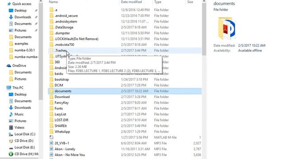Click the file list scroll-up arrow
283x159 pixels.
tap(204, 1)
